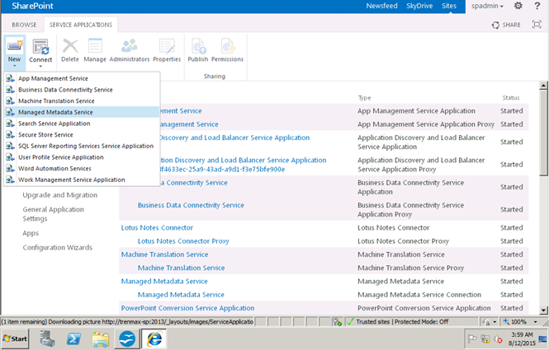The image size is (549, 350).
Task: Click the SharePoint logo text
Action: [32, 6]
